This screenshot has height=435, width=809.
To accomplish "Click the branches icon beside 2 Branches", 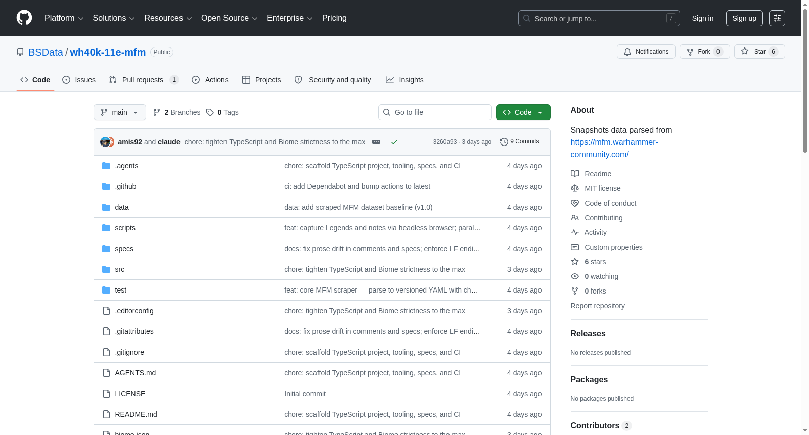I will [157, 112].
